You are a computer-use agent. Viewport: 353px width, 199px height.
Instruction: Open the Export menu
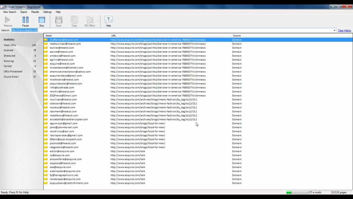[24, 12]
